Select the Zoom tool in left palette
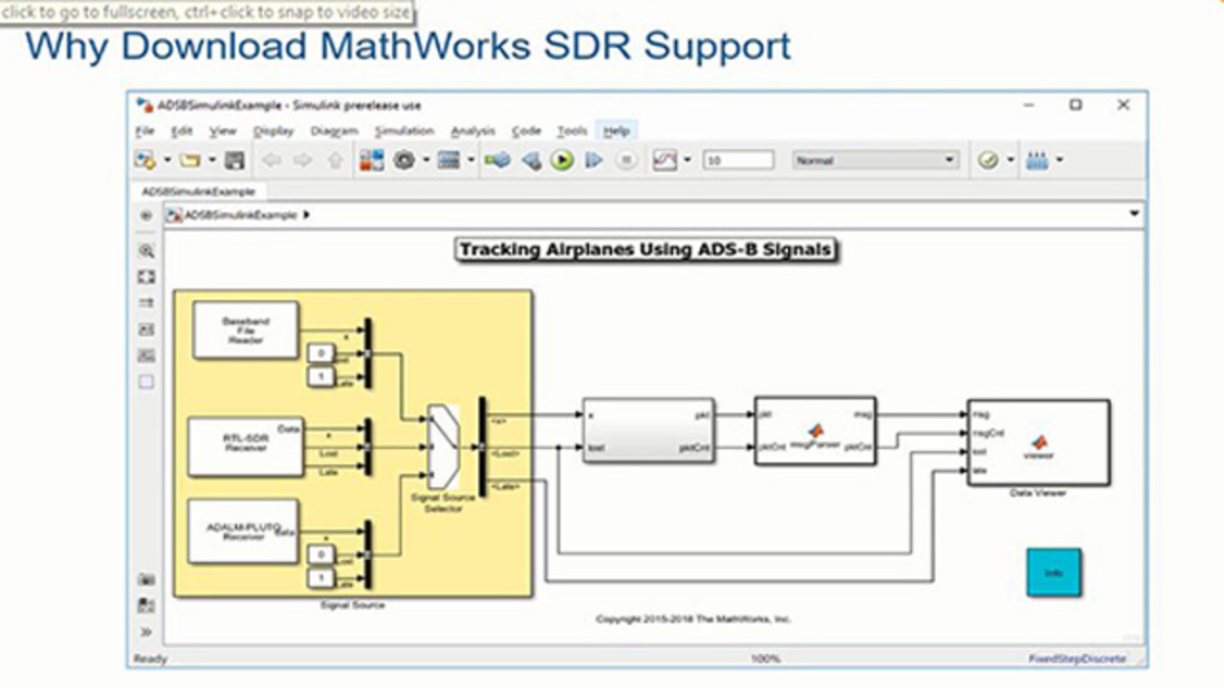1224x688 pixels. pos(146,251)
